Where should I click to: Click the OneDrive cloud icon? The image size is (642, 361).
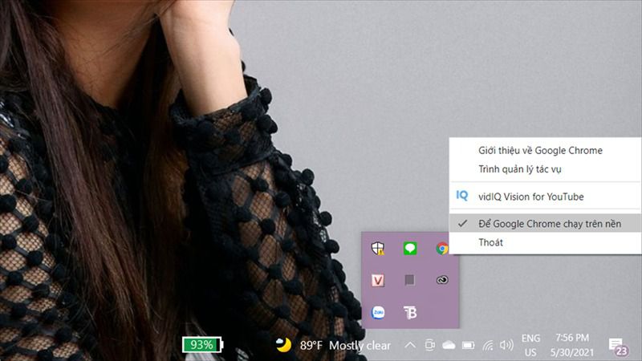click(449, 346)
